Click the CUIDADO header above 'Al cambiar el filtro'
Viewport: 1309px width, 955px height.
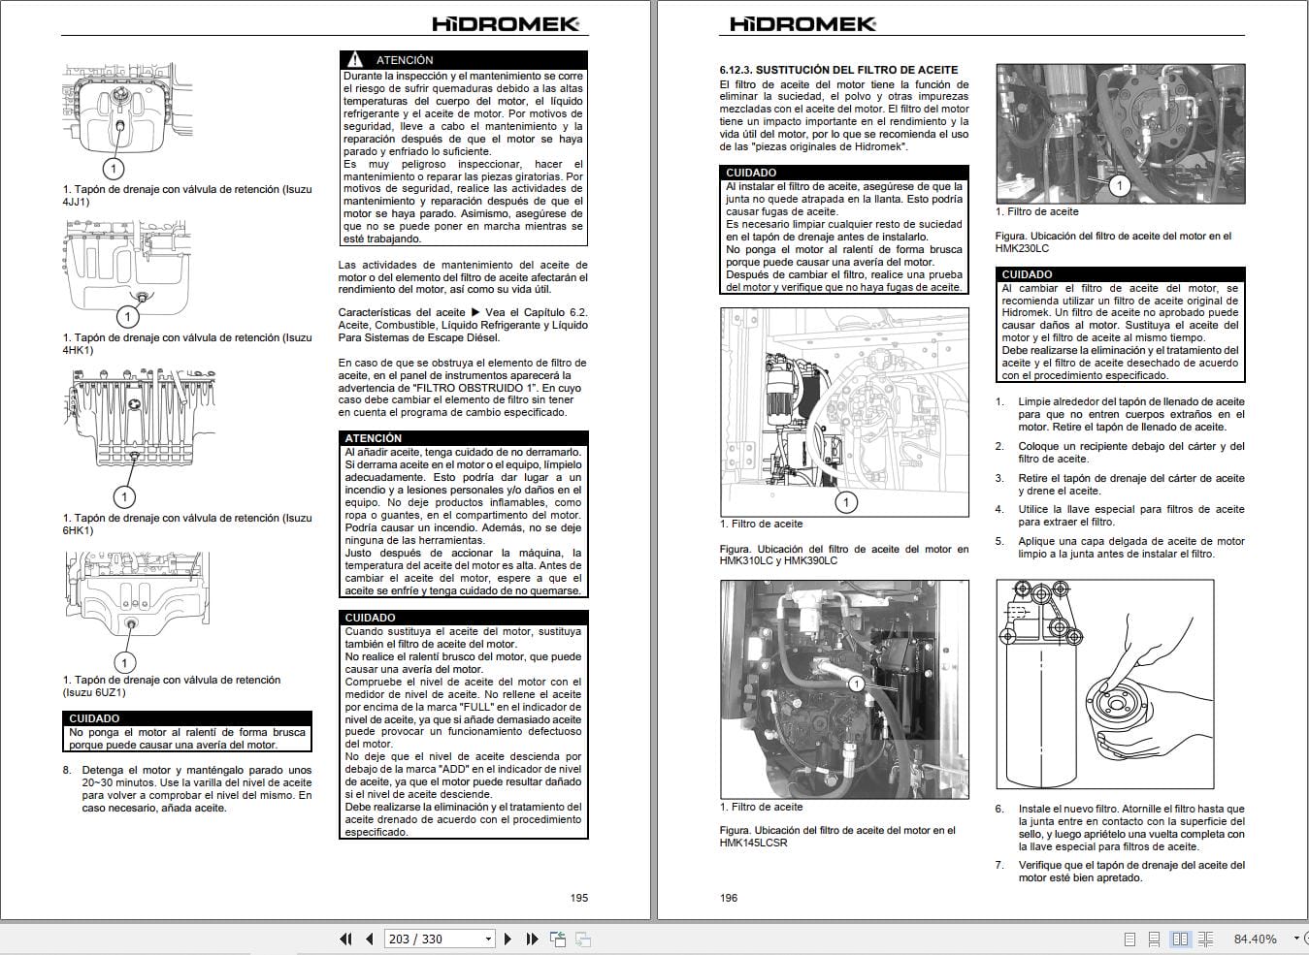[1121, 274]
